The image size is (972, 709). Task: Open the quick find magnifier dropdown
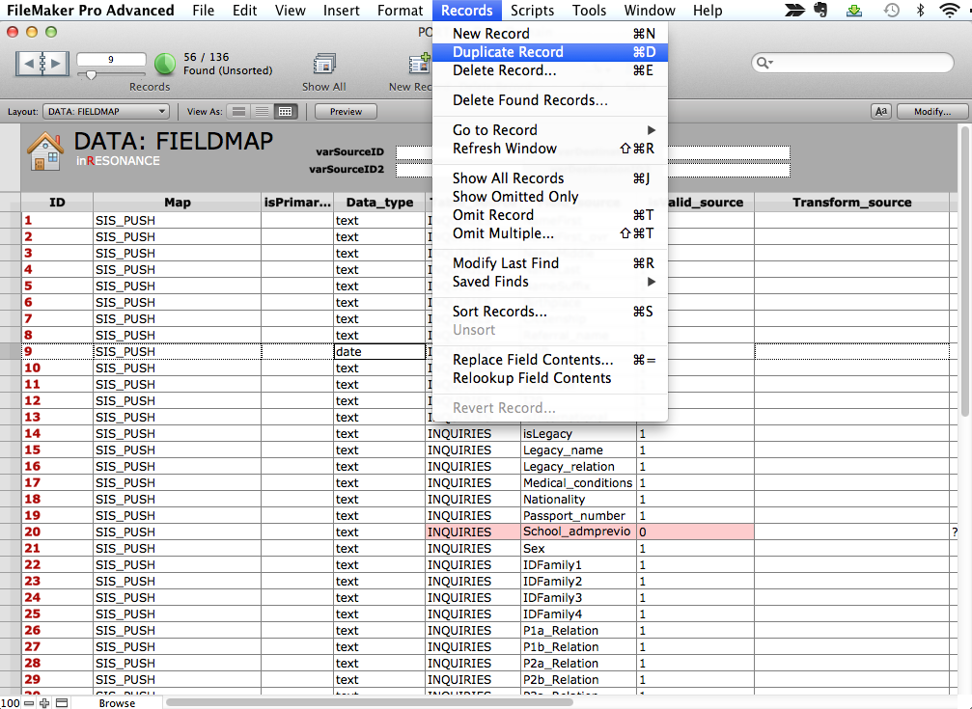coord(764,63)
